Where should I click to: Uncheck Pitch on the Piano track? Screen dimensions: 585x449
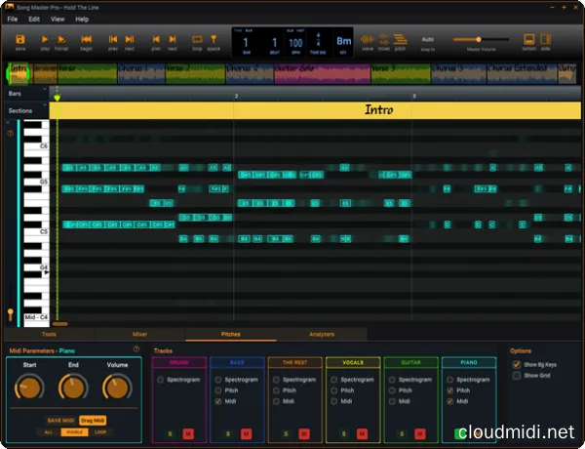click(x=449, y=390)
